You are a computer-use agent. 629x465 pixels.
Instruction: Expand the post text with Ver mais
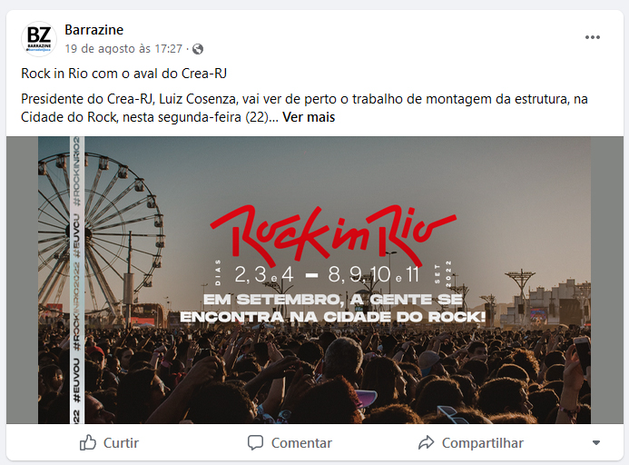point(309,117)
